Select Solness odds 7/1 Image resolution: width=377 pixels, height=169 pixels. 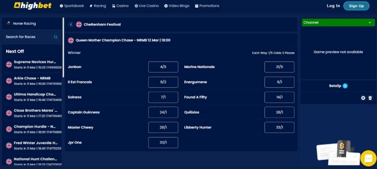coord(163,97)
